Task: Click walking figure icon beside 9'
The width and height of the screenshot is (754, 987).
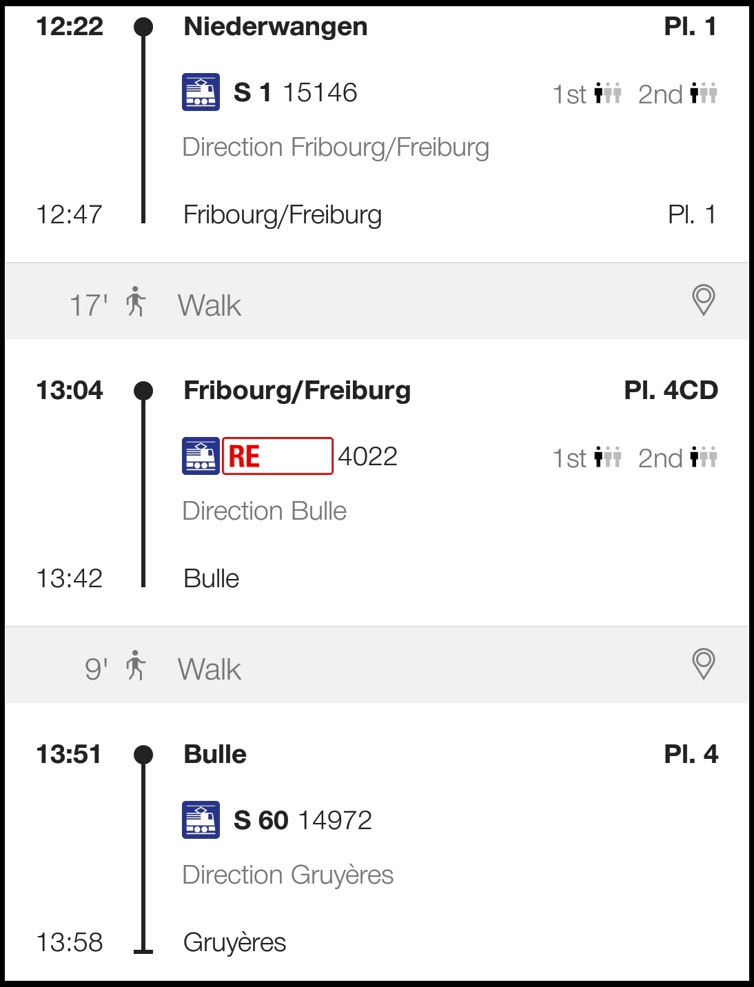Action: click(136, 666)
